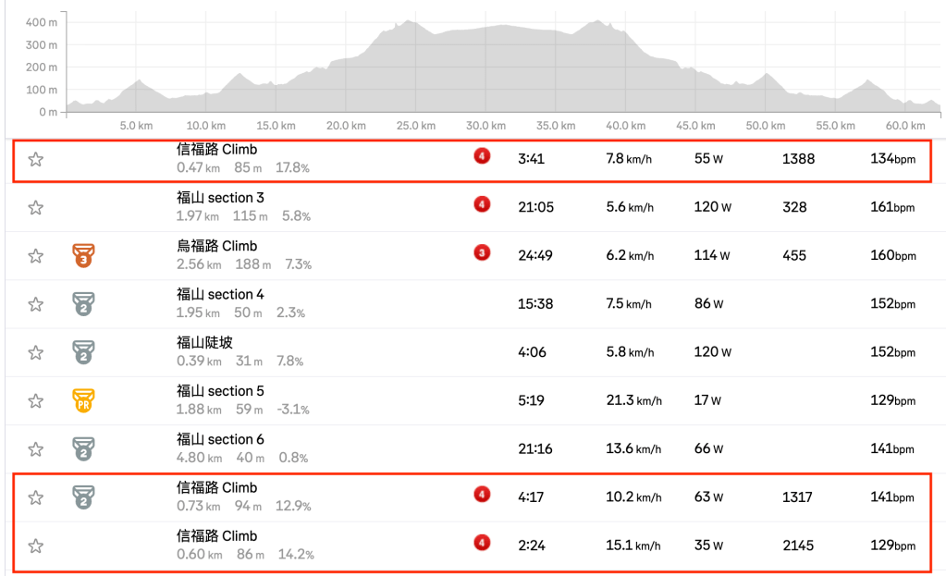Star the 福山陡坡 segment
Image resolution: width=946 pixels, height=576 pixels.
point(36,352)
